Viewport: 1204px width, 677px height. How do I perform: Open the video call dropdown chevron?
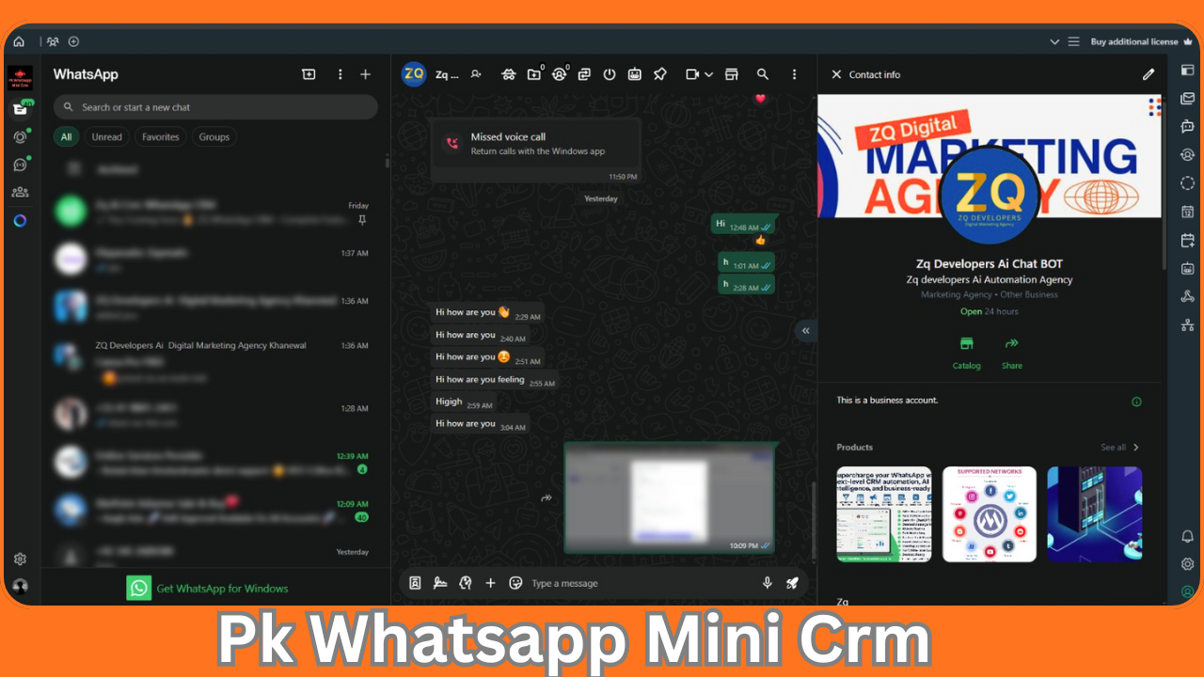click(708, 74)
